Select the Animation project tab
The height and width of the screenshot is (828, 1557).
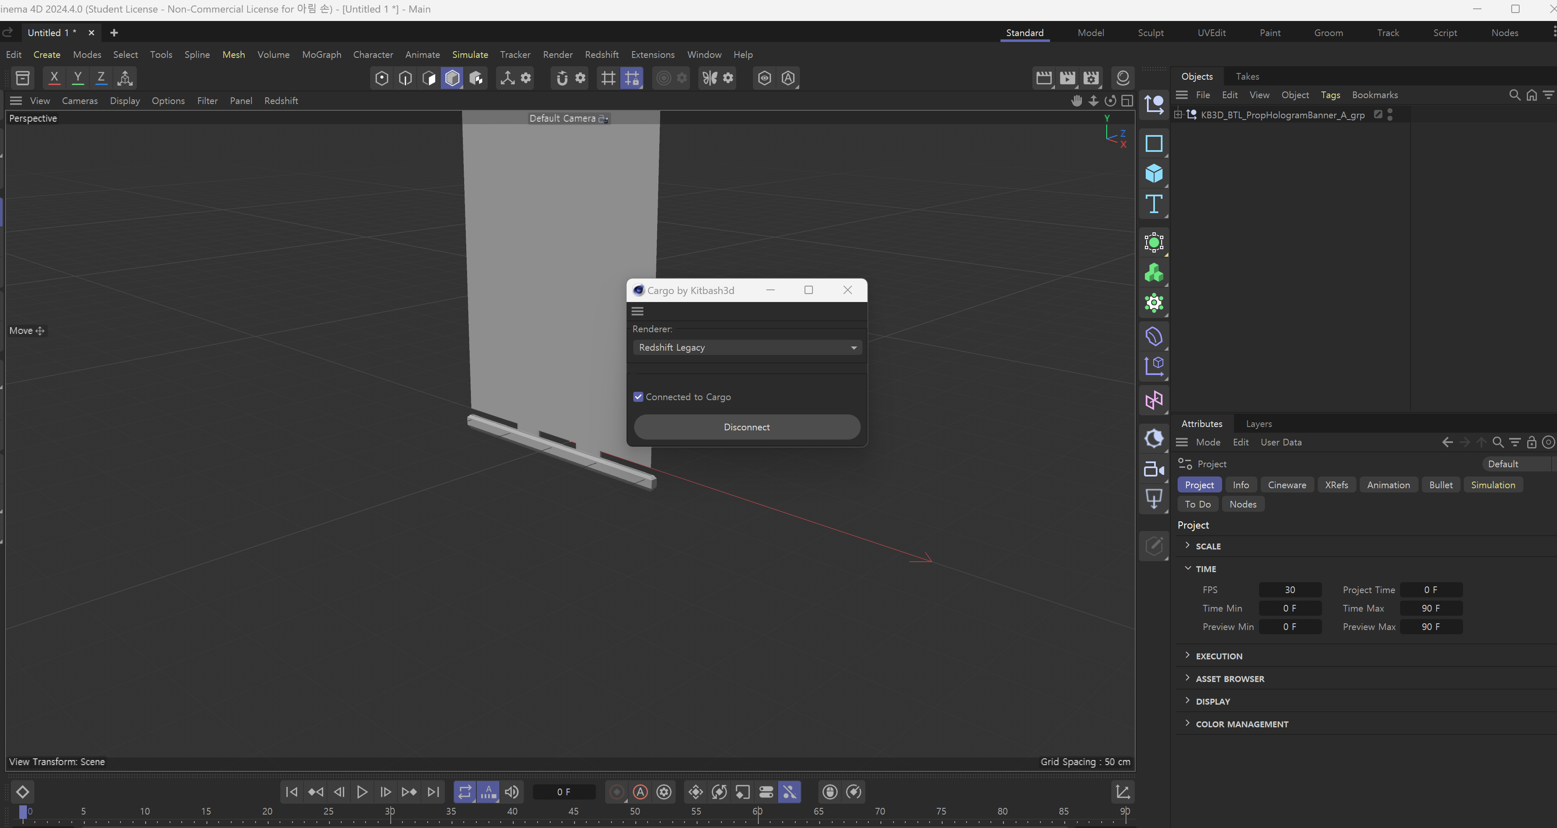[1388, 485]
